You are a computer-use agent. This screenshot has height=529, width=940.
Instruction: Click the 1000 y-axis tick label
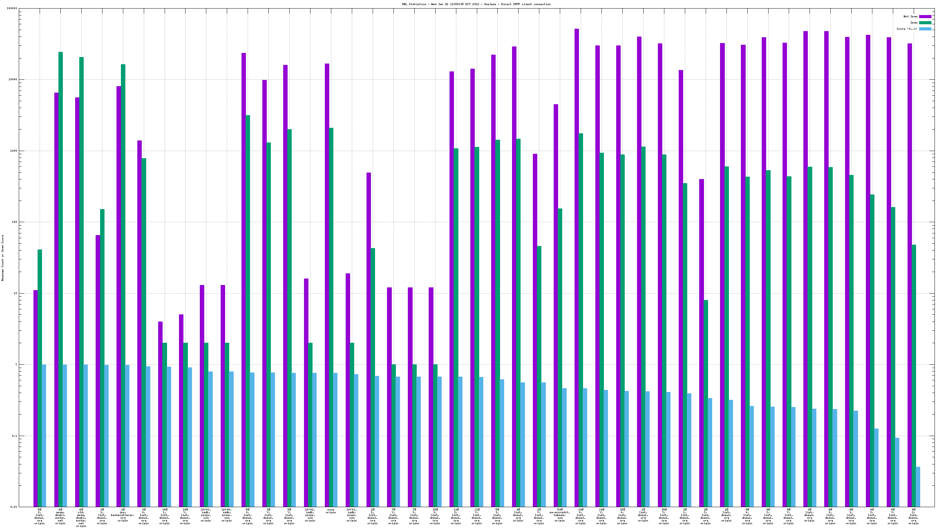tap(14, 151)
